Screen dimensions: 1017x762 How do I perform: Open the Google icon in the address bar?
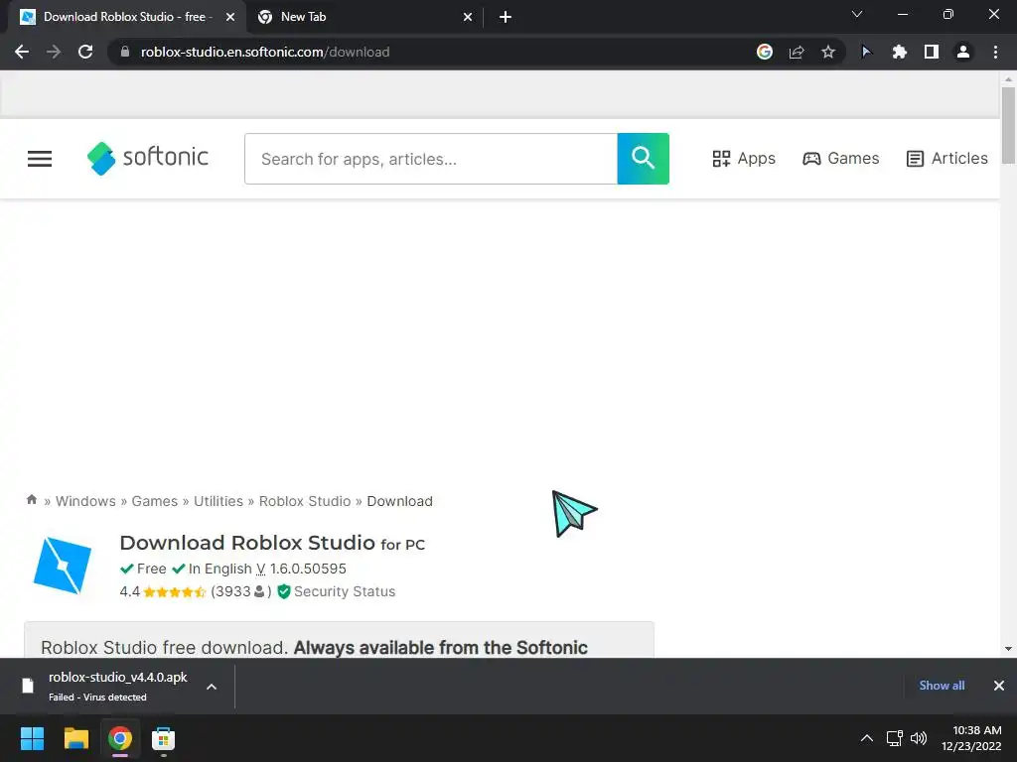(765, 52)
